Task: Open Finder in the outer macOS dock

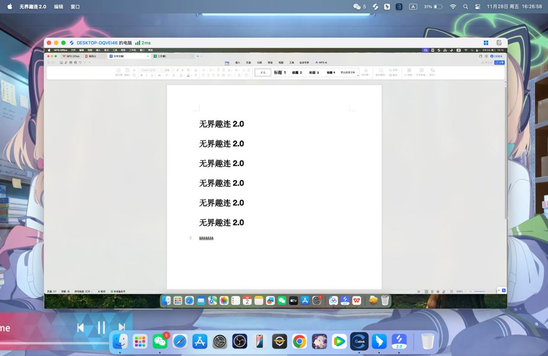Action: tap(120, 342)
